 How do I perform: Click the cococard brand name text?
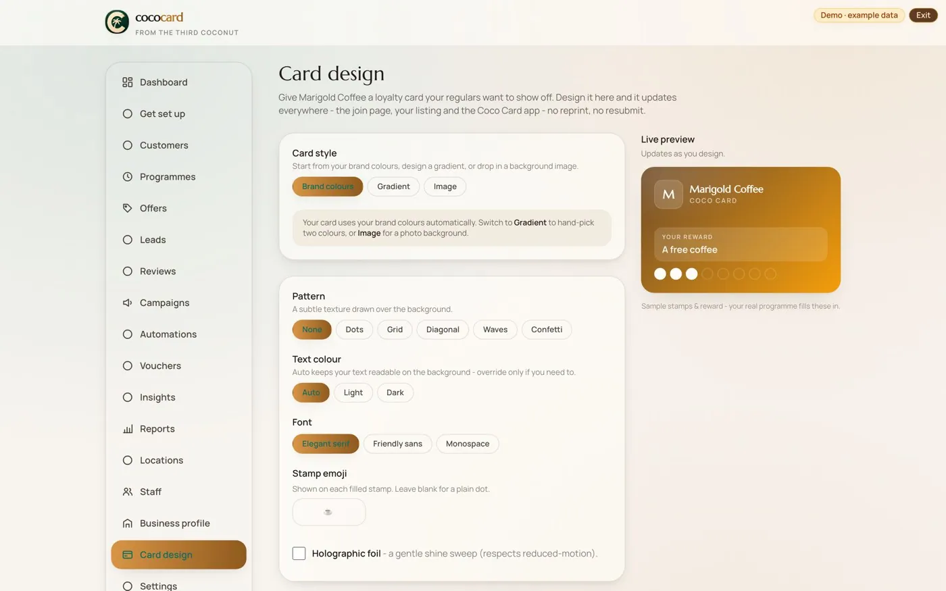[x=159, y=18]
